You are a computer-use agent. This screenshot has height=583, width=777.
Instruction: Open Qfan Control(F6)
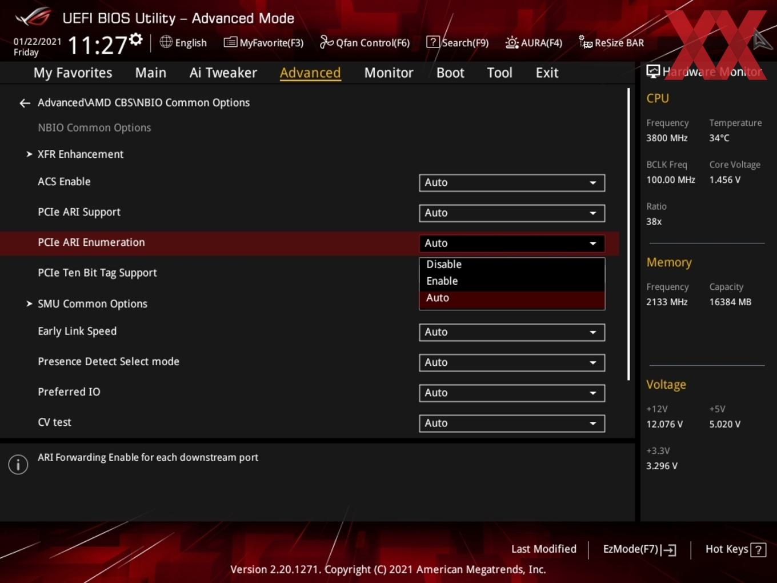coord(365,43)
